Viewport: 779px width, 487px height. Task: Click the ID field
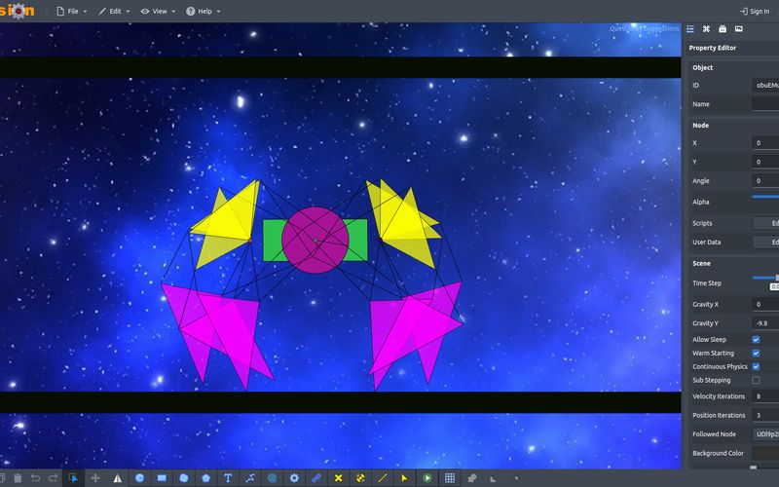click(765, 85)
